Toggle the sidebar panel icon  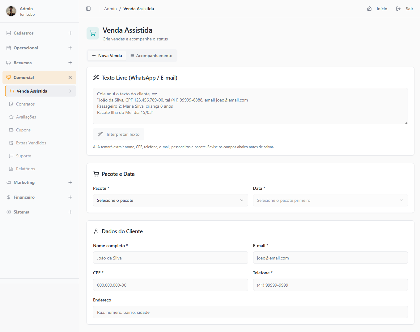point(88,9)
